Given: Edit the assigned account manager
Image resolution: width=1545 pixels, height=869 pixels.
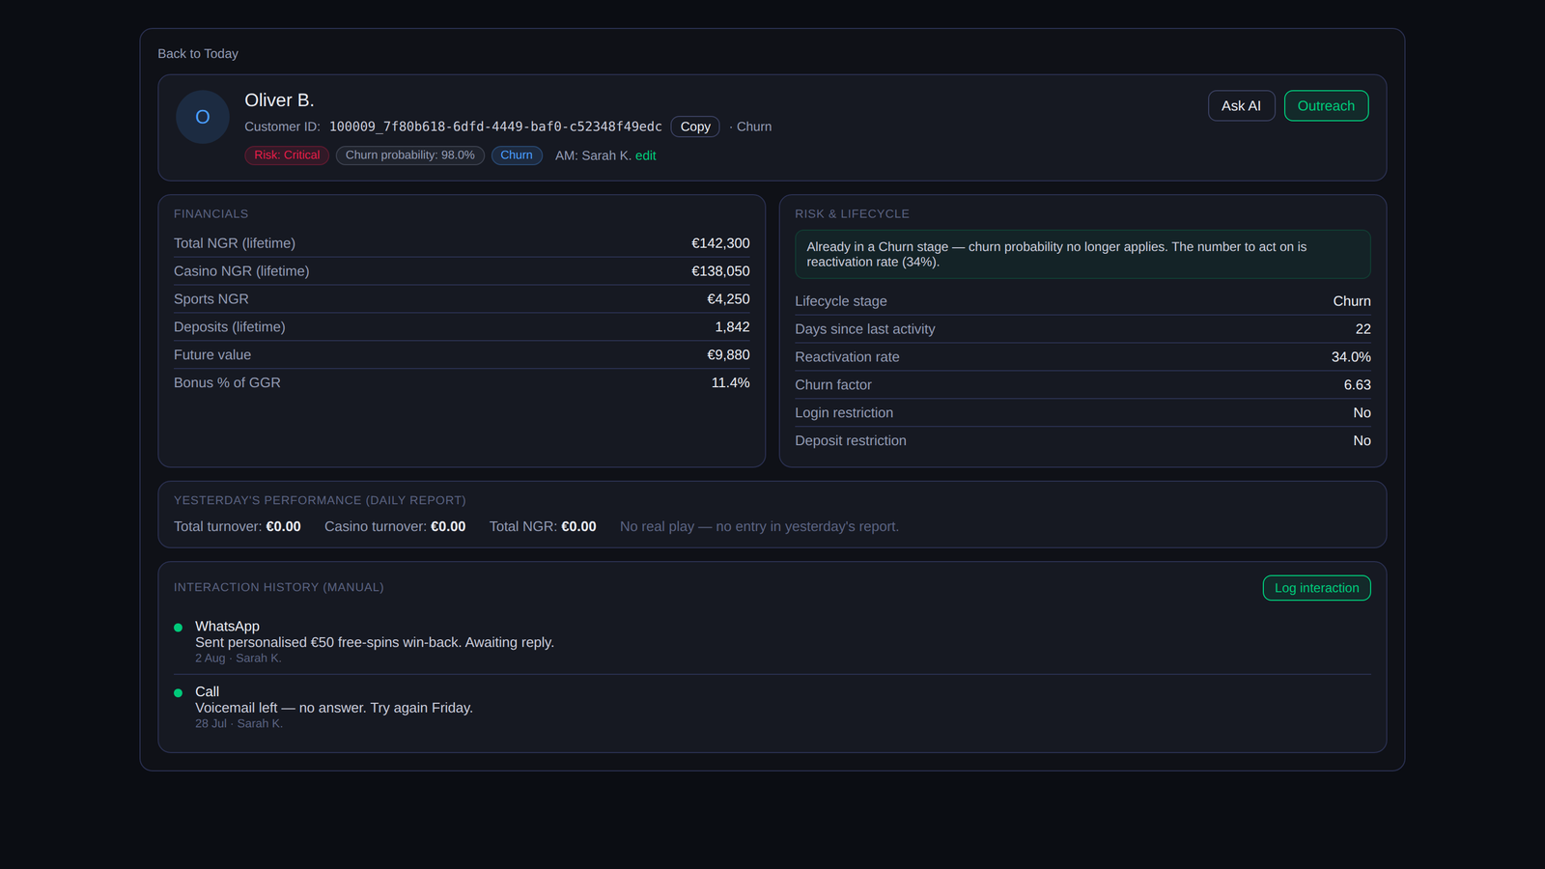Looking at the screenshot, I should click(645, 155).
